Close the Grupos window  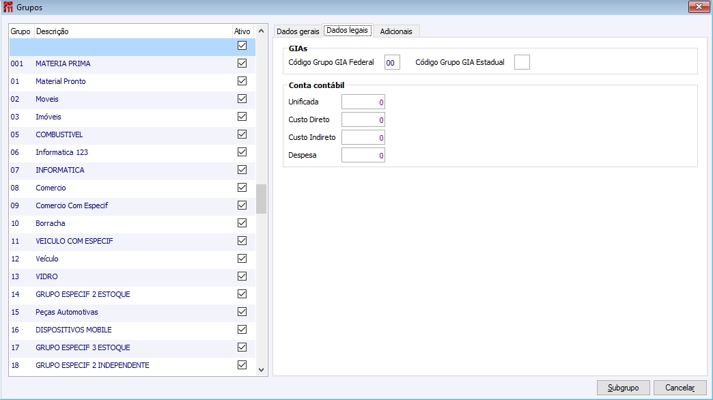coord(699,6)
